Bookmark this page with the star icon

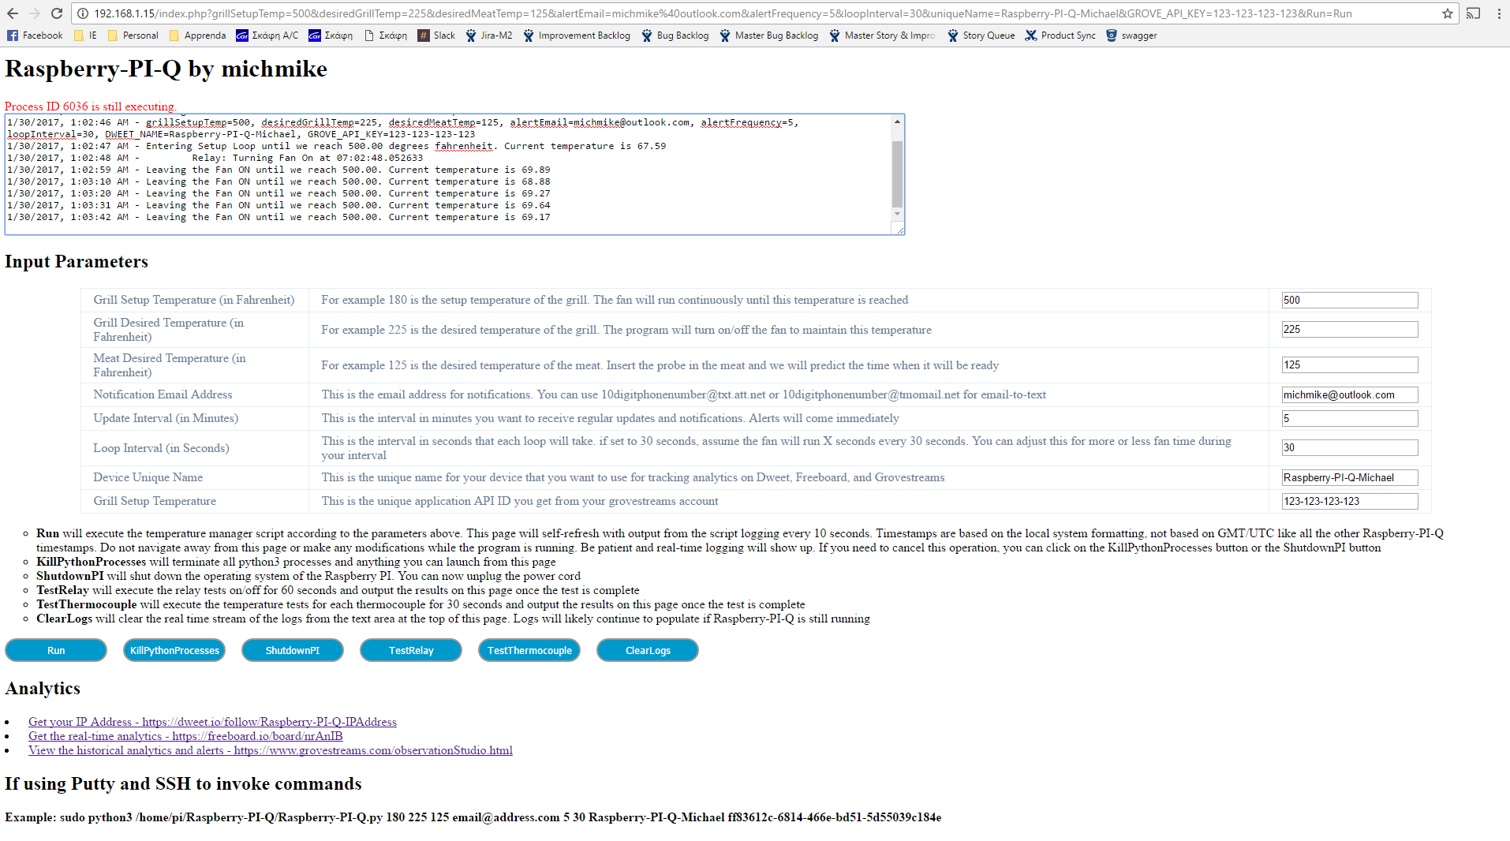tap(1448, 13)
